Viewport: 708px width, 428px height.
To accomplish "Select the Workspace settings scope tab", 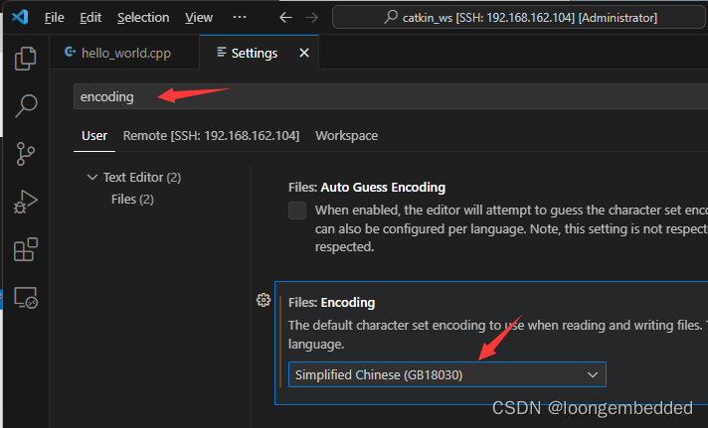I will (x=346, y=136).
